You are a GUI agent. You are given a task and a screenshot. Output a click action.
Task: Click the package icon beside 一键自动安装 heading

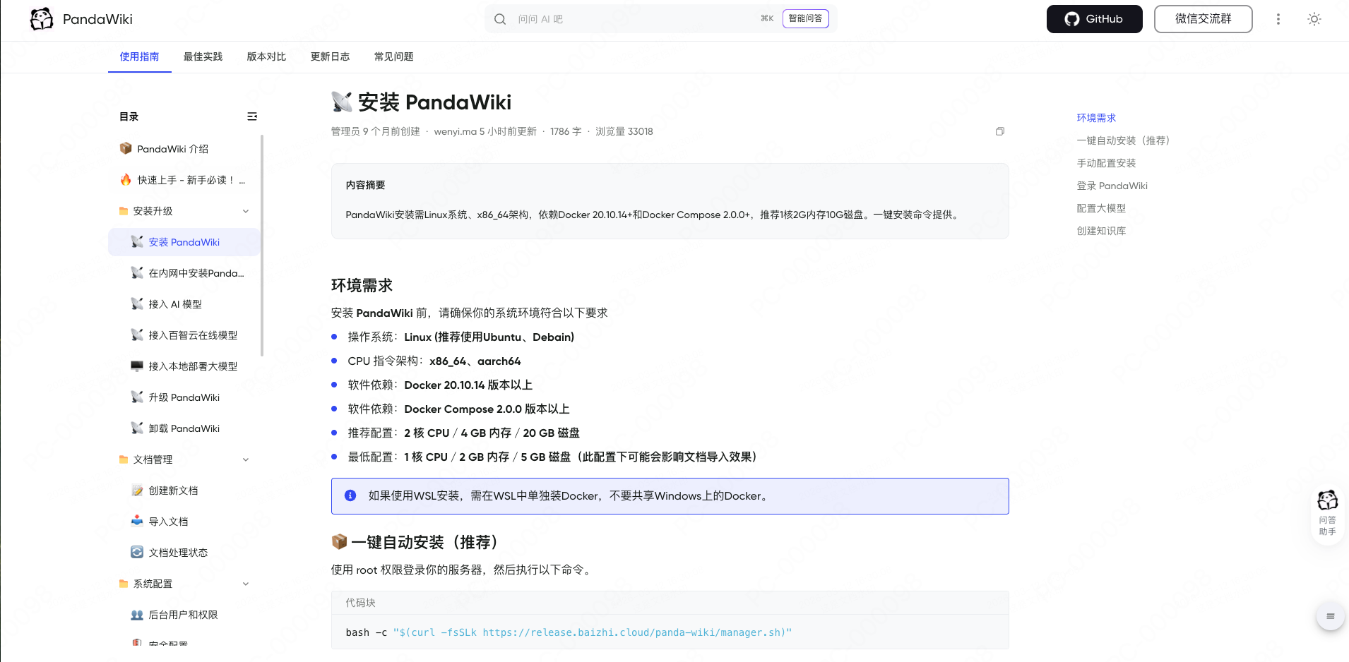coord(340,541)
